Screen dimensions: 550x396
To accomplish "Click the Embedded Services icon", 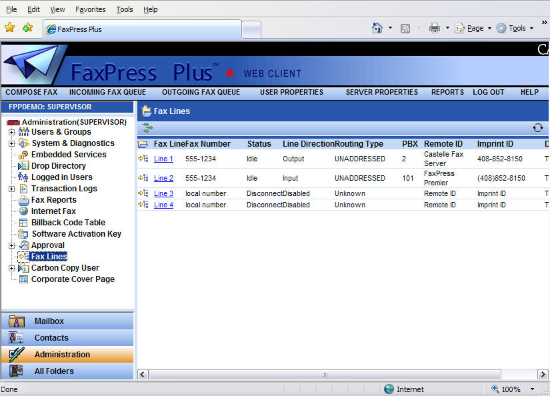I will 23,155.
